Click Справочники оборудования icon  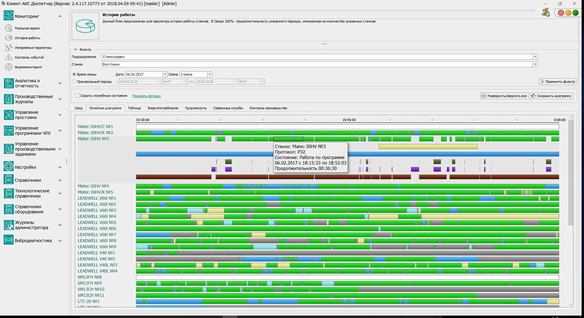pyautogui.click(x=8, y=209)
